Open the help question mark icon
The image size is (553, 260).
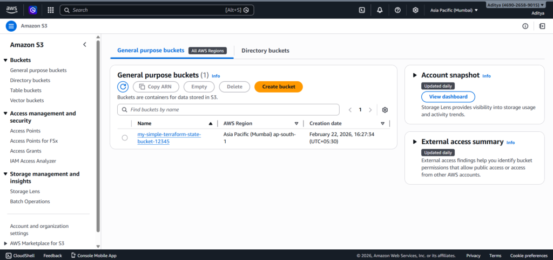[x=397, y=10]
